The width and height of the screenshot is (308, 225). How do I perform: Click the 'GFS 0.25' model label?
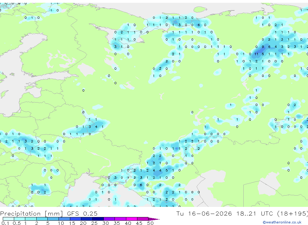click(82, 213)
